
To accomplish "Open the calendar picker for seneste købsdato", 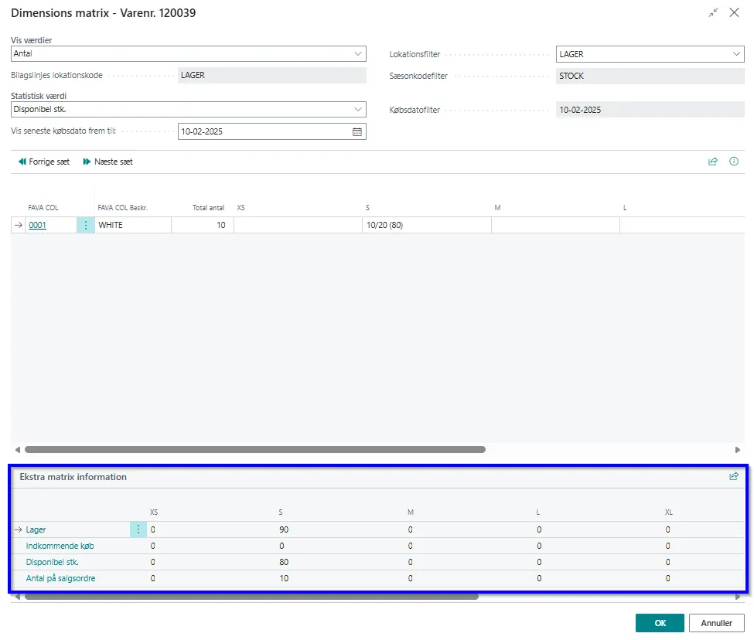I will pyautogui.click(x=357, y=132).
